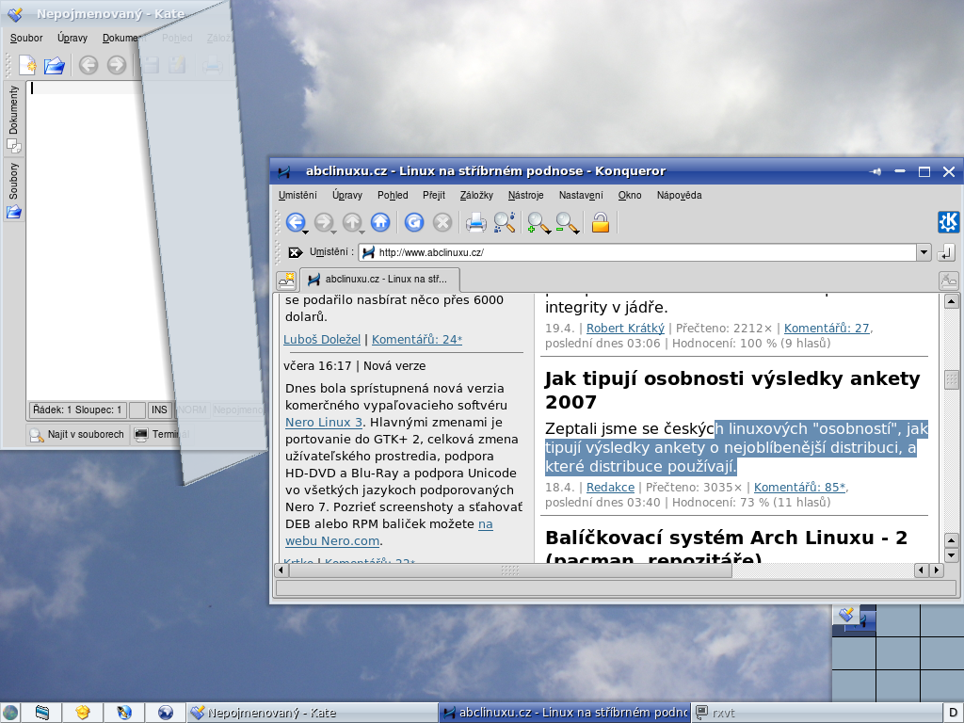Image resolution: width=964 pixels, height=723 pixels.
Task: Clear the Konqueror location bar
Action: (x=295, y=252)
